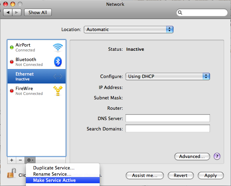Click the Search Domains input field
The image size is (231, 186).
click(168, 128)
